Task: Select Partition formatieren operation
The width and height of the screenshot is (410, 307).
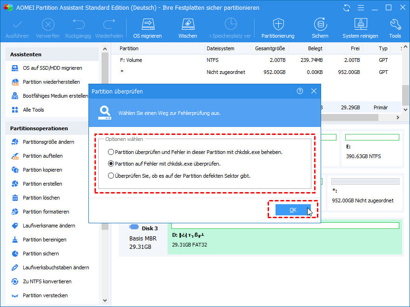Action: click(40, 212)
